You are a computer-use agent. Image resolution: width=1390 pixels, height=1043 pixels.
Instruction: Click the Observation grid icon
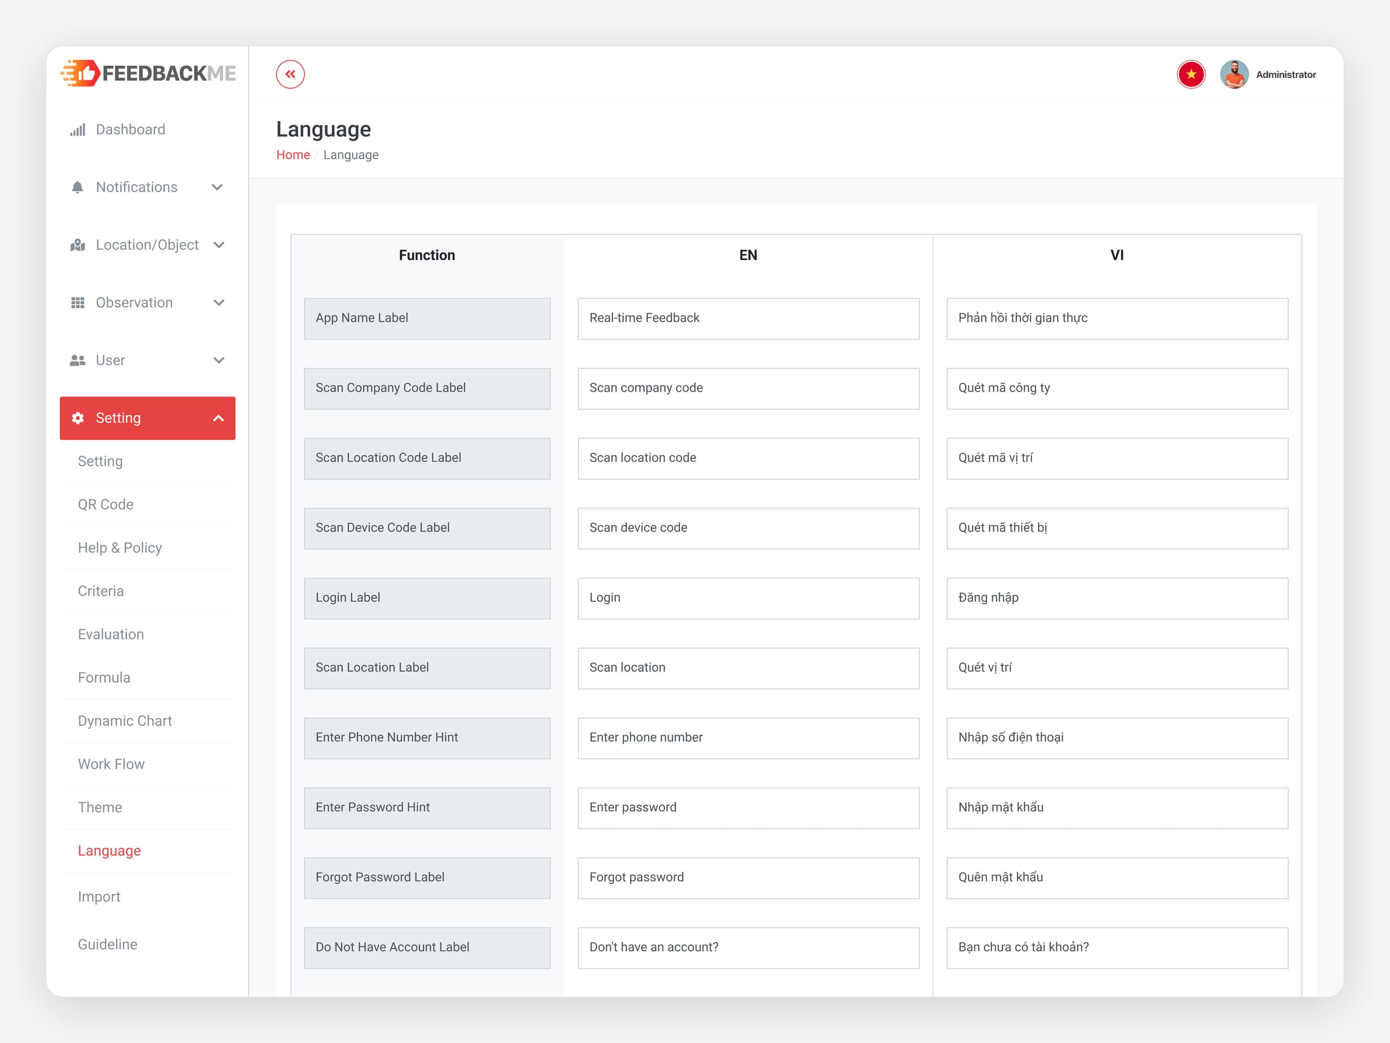click(77, 303)
